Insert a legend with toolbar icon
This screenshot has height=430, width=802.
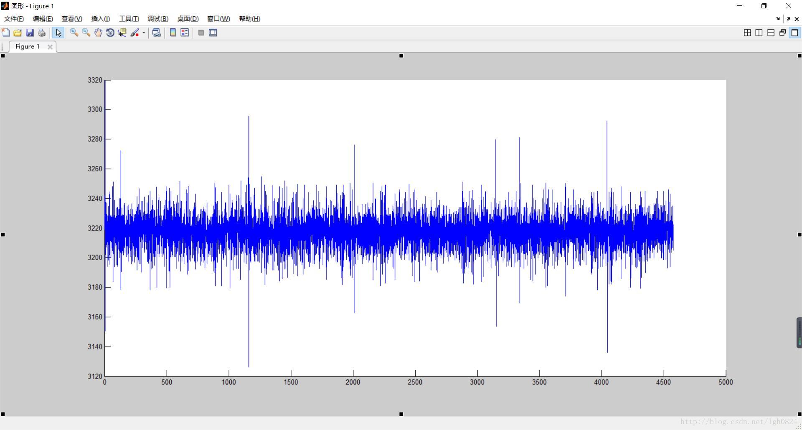point(185,33)
